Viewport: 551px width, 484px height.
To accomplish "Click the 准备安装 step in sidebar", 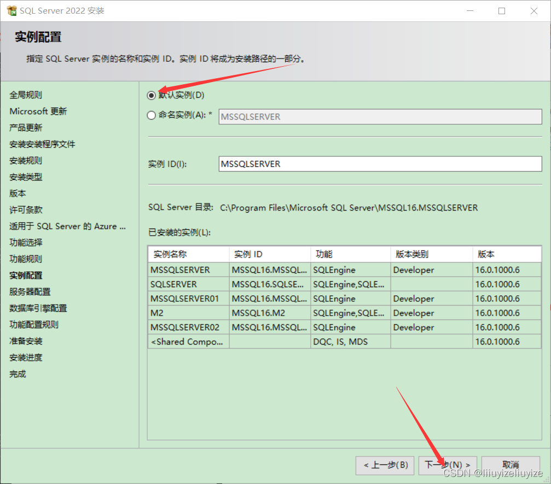I will 26,341.
